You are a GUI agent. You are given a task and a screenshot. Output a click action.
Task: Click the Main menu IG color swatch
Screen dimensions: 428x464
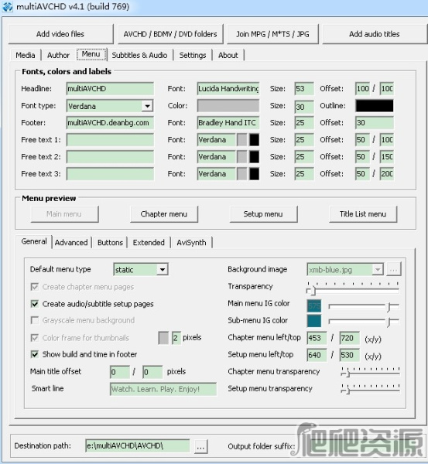click(x=314, y=306)
